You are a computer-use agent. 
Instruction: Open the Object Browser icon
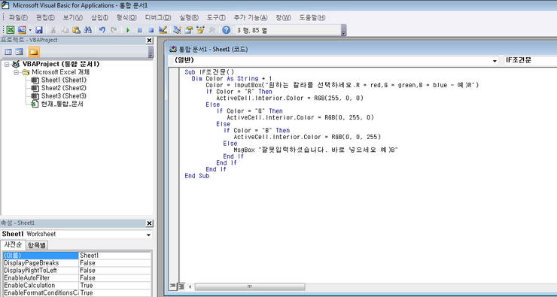click(200, 30)
